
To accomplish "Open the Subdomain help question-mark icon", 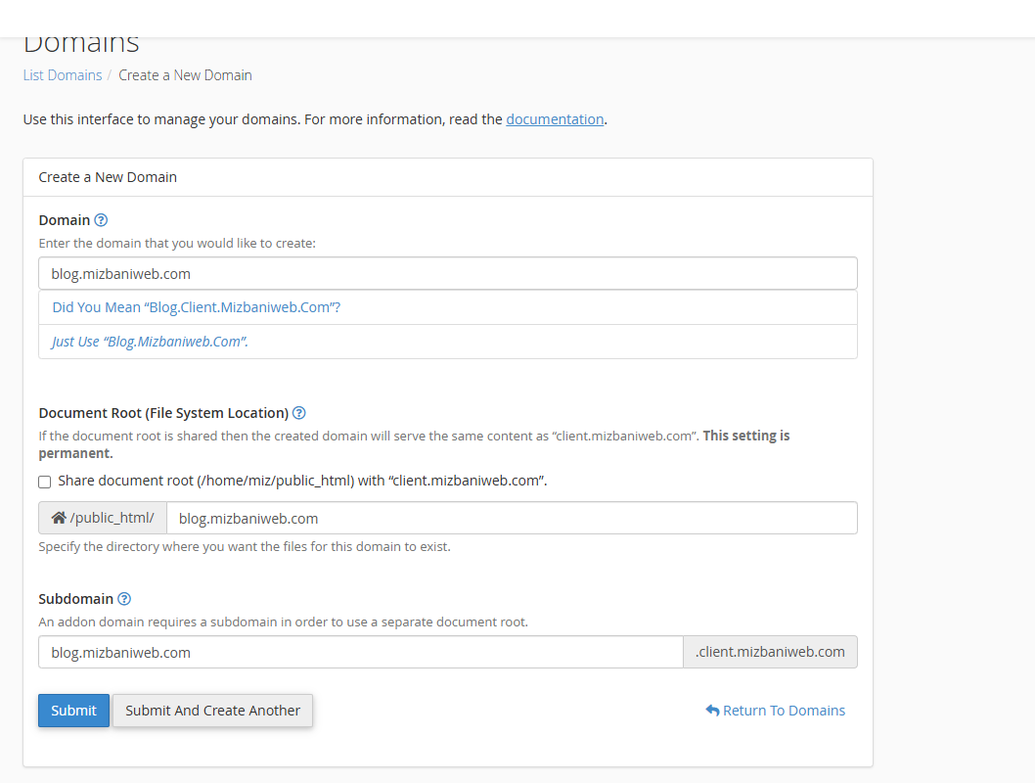I will coord(124,599).
